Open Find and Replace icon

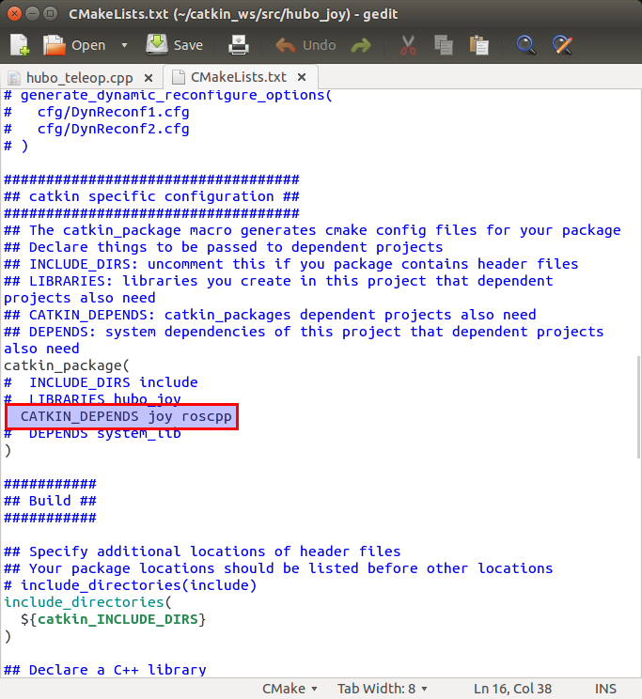tap(562, 45)
